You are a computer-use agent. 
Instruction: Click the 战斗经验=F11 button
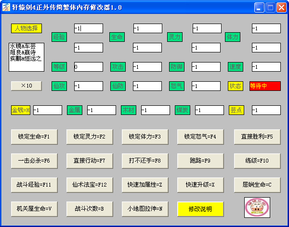pos(34,185)
